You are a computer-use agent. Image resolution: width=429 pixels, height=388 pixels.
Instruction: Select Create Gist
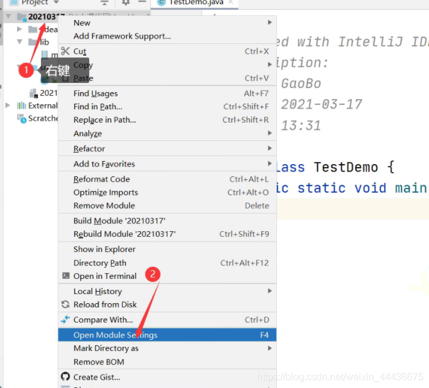pyautogui.click(x=167, y=377)
